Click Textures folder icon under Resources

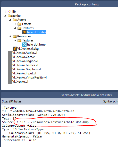coord(19,40)
